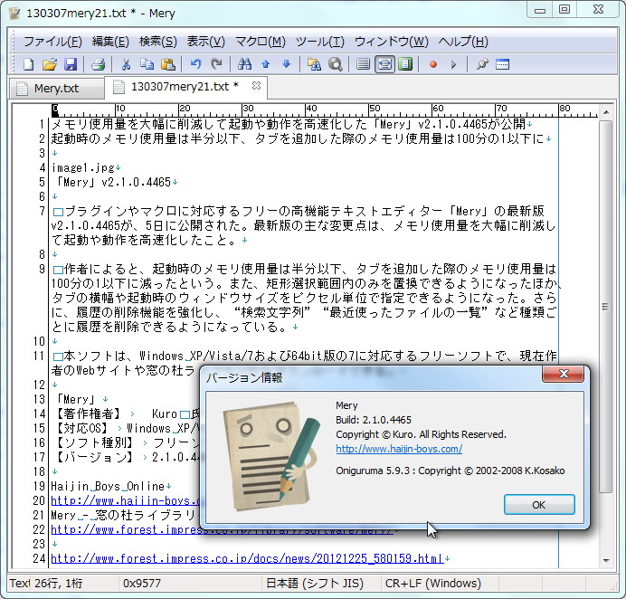Open the ファイル(F) menu
This screenshot has width=626, height=599.
click(52, 42)
